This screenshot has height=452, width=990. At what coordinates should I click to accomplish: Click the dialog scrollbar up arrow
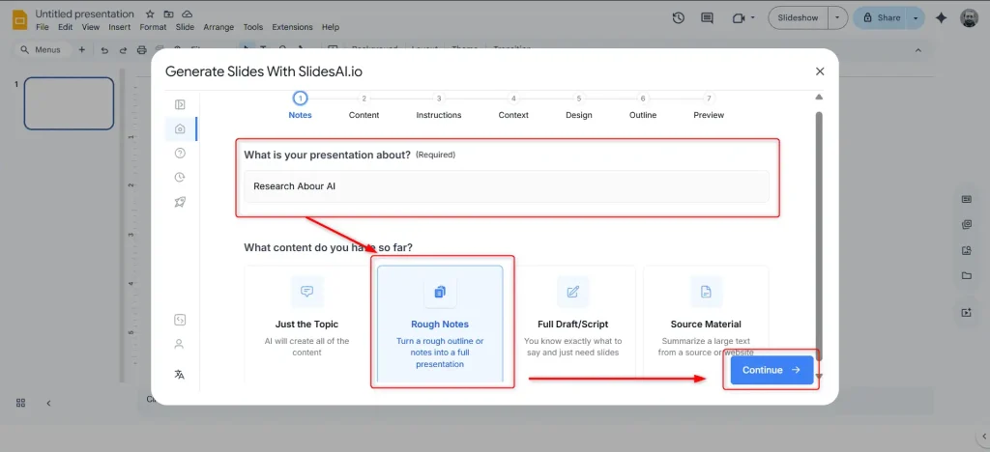tap(819, 98)
